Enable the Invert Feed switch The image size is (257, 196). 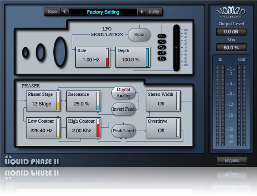[123, 109]
